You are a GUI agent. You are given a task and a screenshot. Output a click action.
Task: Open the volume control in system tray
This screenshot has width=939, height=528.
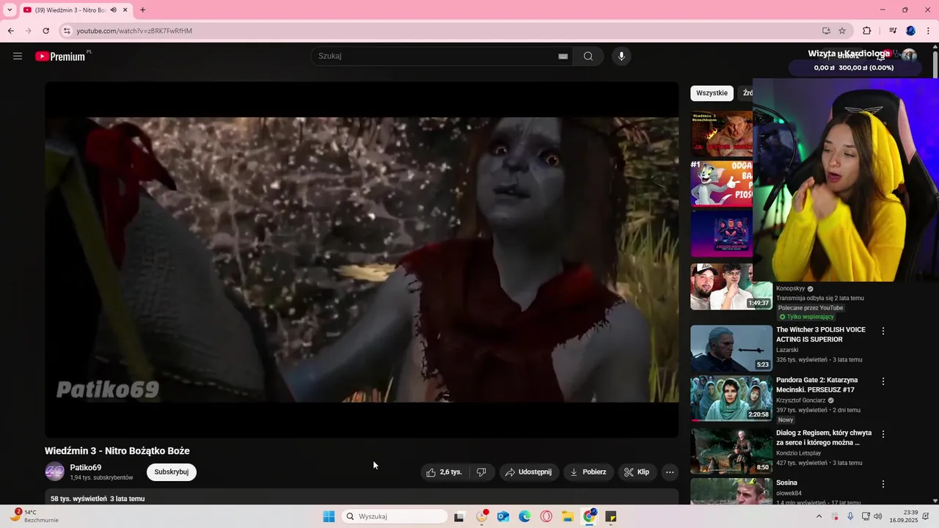878,516
